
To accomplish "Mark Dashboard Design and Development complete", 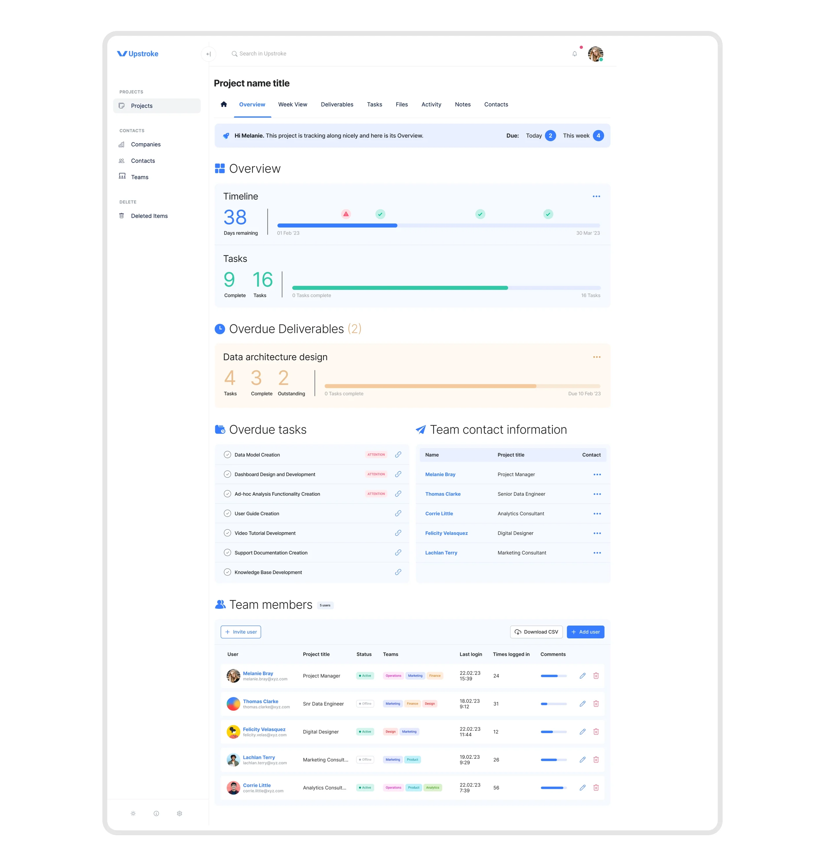I will [x=227, y=474].
